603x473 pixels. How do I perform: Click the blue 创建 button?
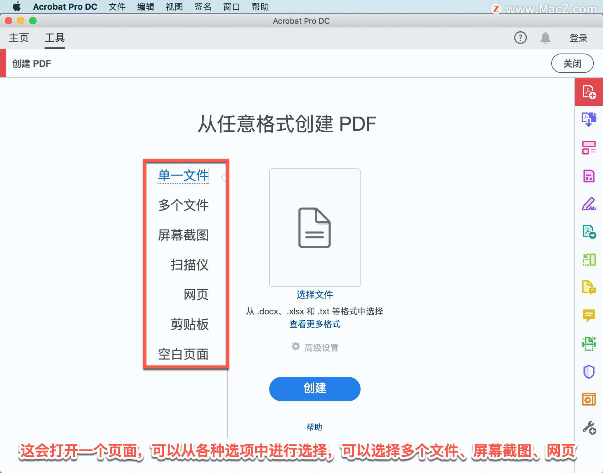tap(314, 389)
